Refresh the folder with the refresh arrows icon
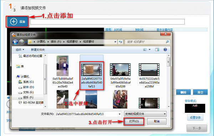The image size is (214, 136). pos(121,42)
